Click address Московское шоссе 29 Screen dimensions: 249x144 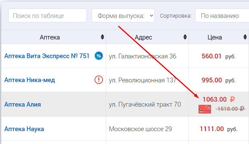tap(140, 129)
